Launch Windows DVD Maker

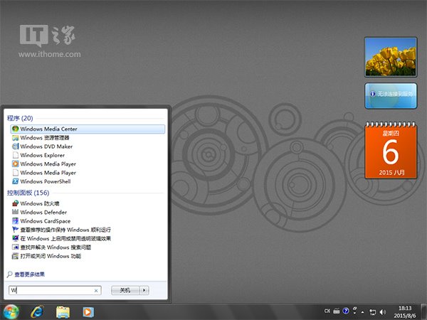tap(47, 146)
